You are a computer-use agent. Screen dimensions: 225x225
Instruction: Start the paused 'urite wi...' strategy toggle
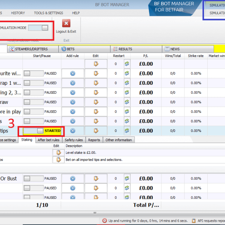(x=34, y=73)
